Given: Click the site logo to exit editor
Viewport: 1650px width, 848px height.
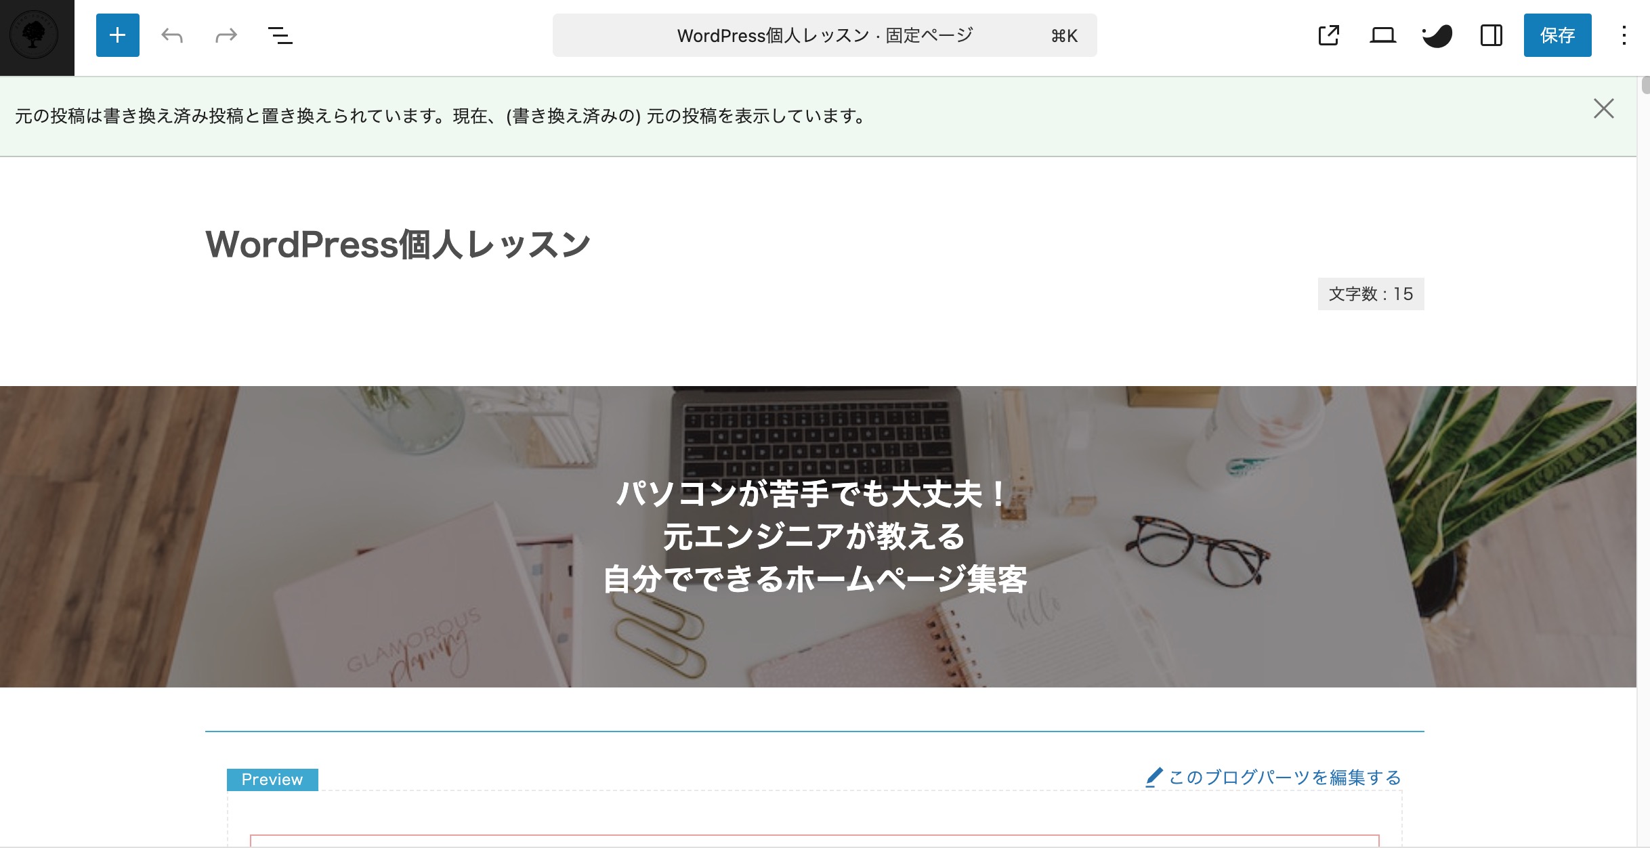Looking at the screenshot, I should tap(37, 37).
